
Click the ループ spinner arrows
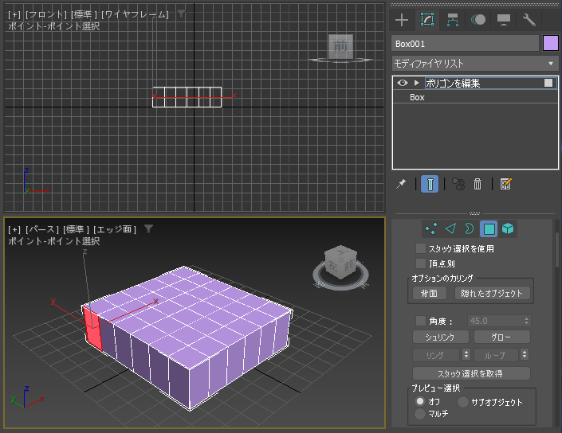[x=525, y=355]
